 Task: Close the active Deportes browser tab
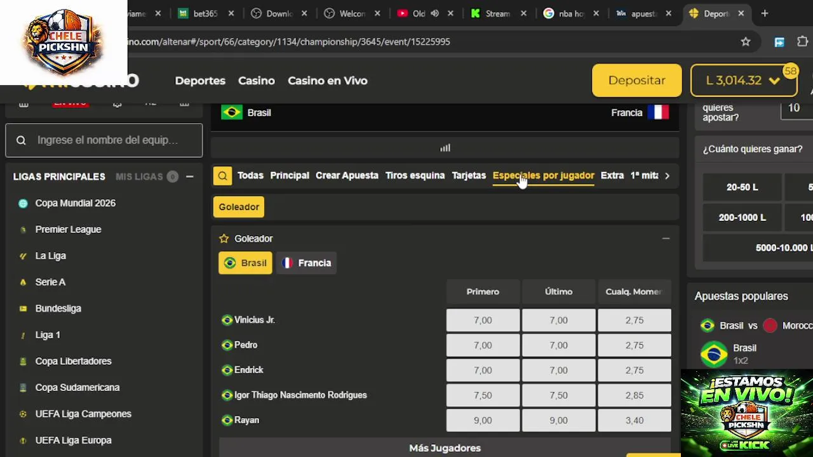tap(741, 13)
